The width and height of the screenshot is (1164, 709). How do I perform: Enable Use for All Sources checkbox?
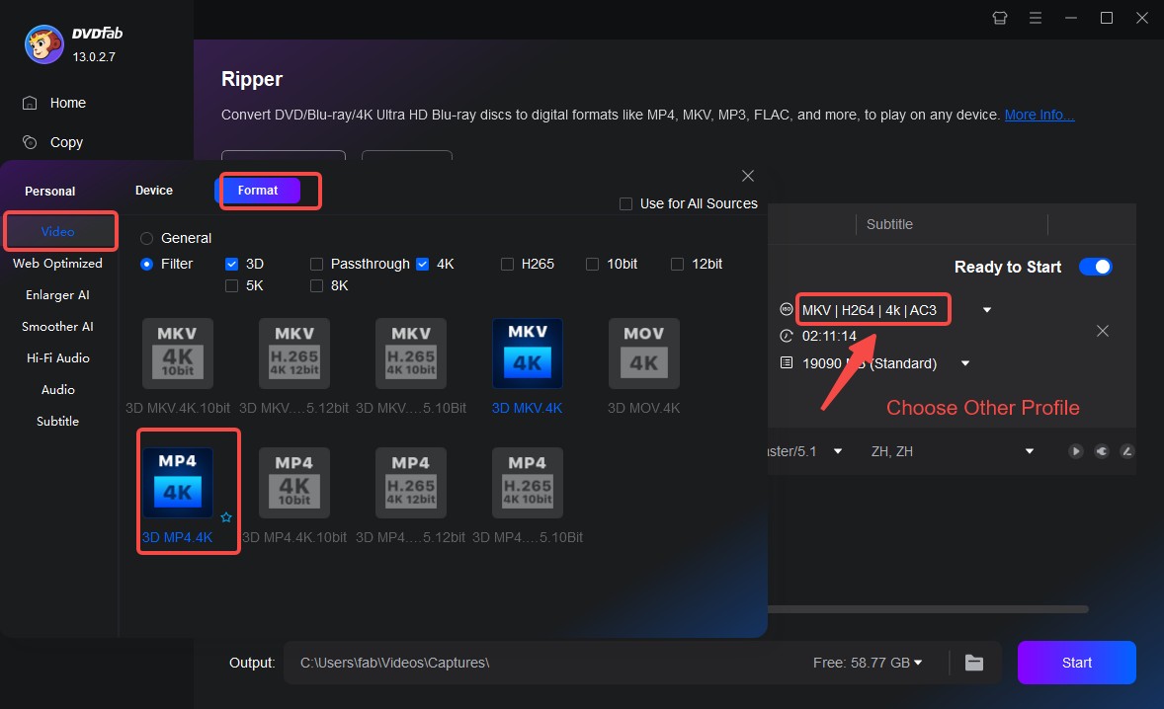pos(625,204)
